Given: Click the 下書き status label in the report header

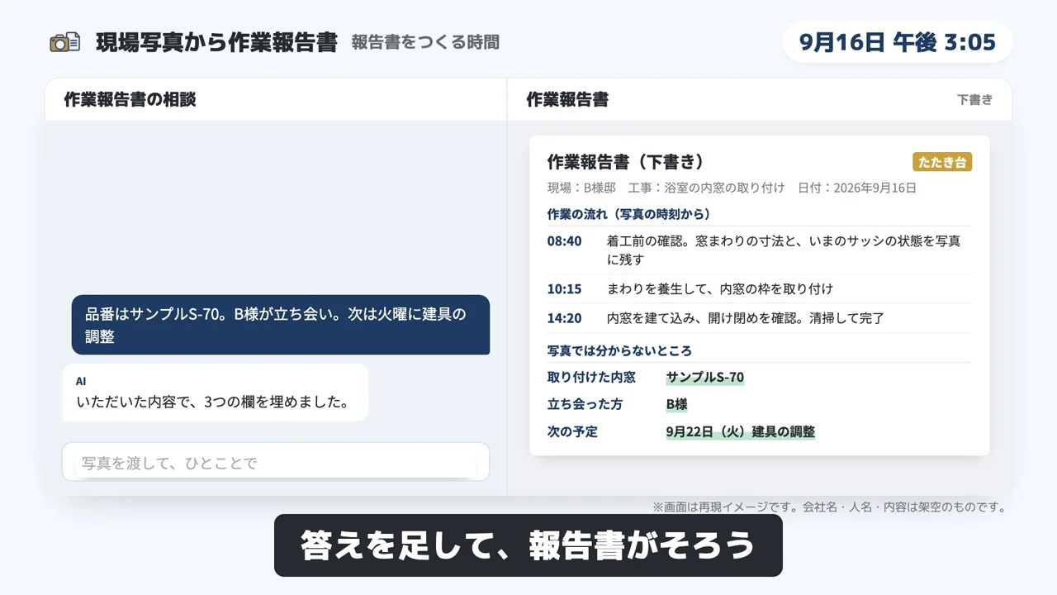Looking at the screenshot, I should point(974,100).
